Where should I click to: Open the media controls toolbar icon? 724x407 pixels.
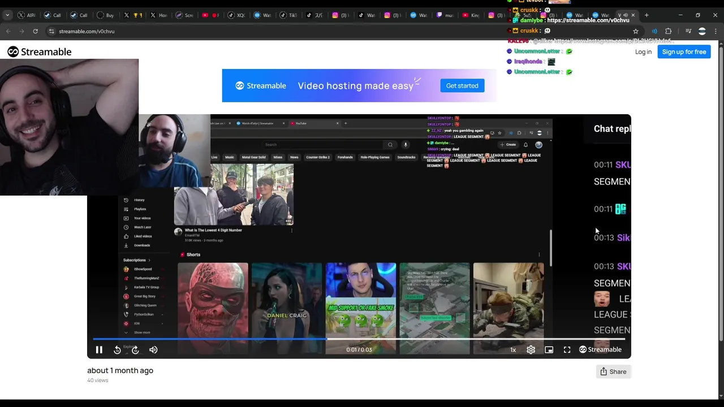tap(688, 31)
